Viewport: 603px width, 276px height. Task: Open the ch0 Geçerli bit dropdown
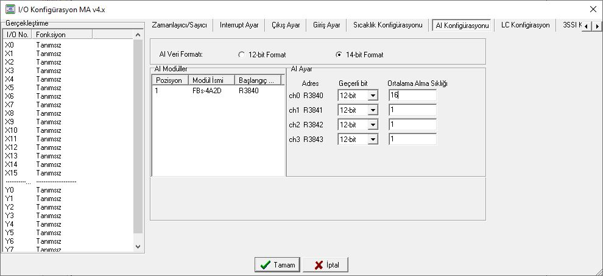coord(373,96)
